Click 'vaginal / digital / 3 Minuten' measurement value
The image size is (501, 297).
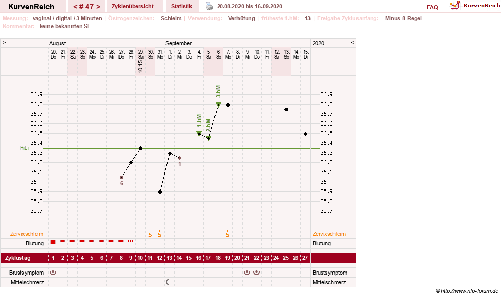tap(67, 18)
